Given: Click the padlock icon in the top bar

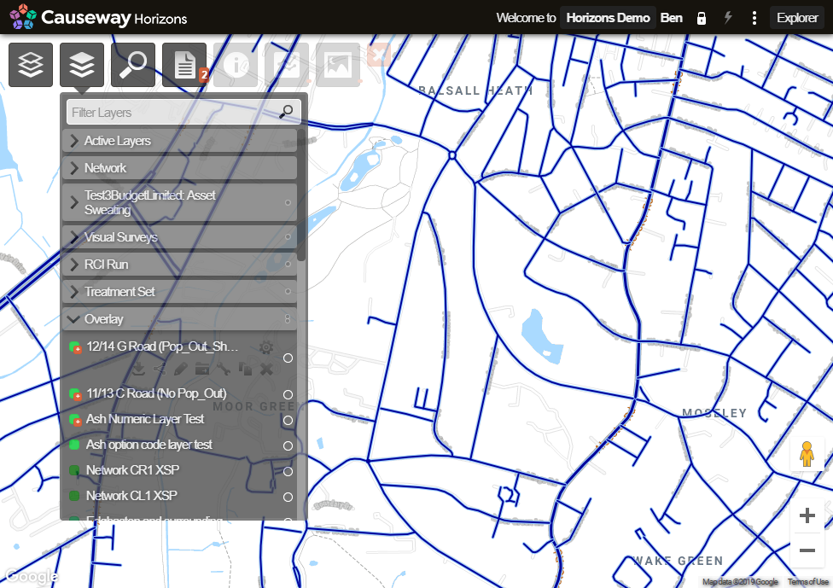Looking at the screenshot, I should 701,17.
